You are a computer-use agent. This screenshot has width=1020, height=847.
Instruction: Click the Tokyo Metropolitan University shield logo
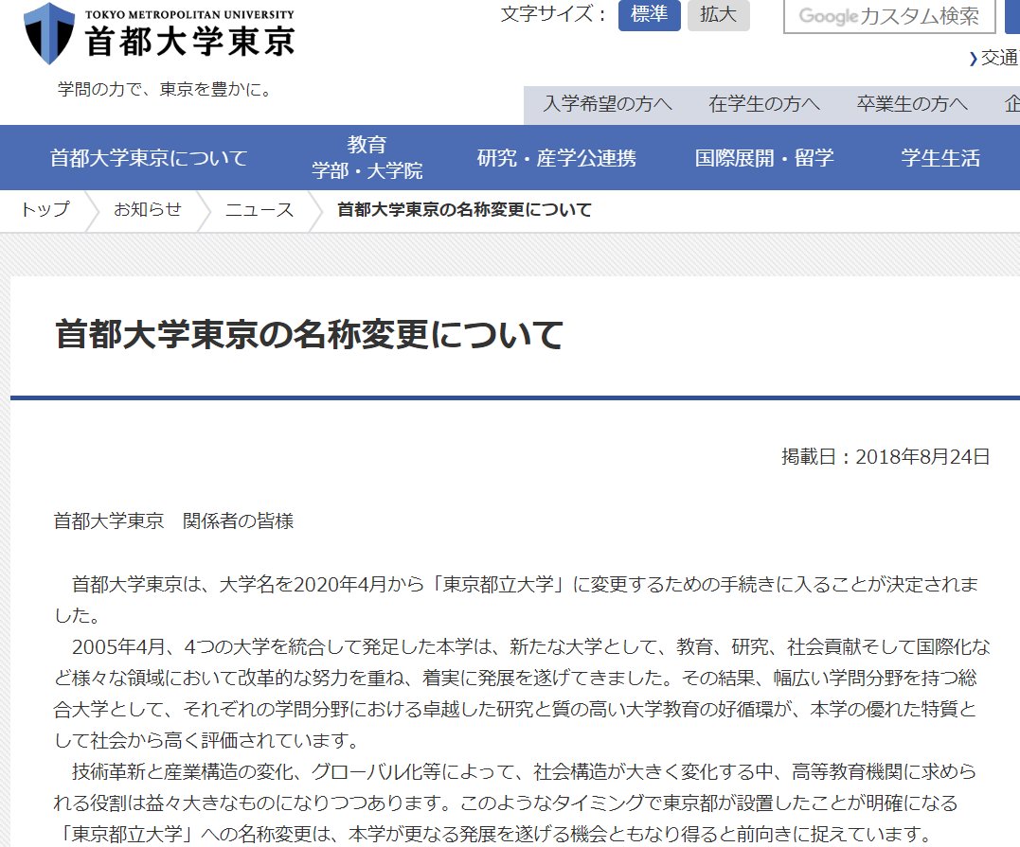click(x=49, y=33)
